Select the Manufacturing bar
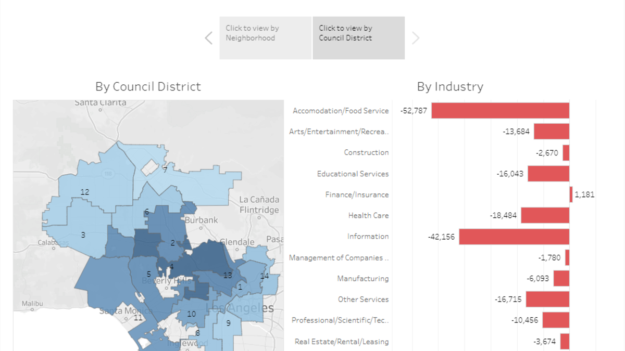This screenshot has width=625, height=351. [561, 279]
